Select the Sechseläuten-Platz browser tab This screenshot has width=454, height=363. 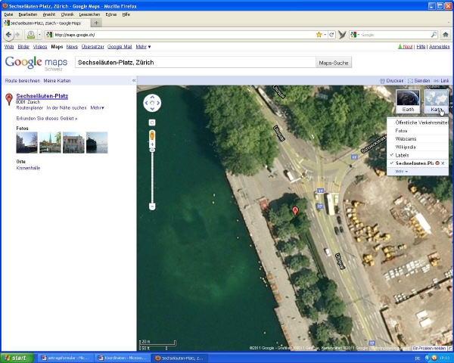tap(46, 23)
